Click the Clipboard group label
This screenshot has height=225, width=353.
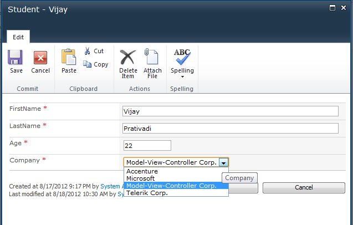pos(83,89)
